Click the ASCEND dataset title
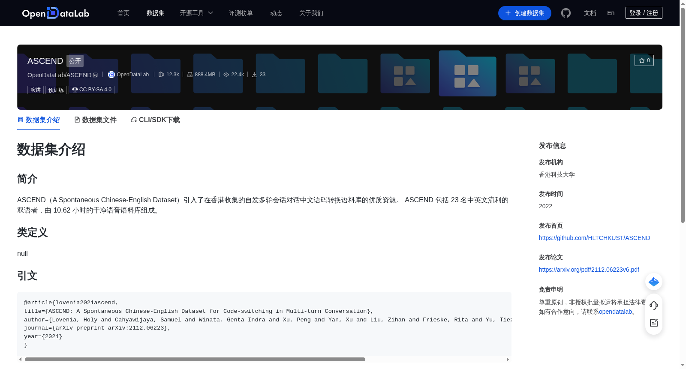This screenshot has width=686, height=369. coord(45,61)
